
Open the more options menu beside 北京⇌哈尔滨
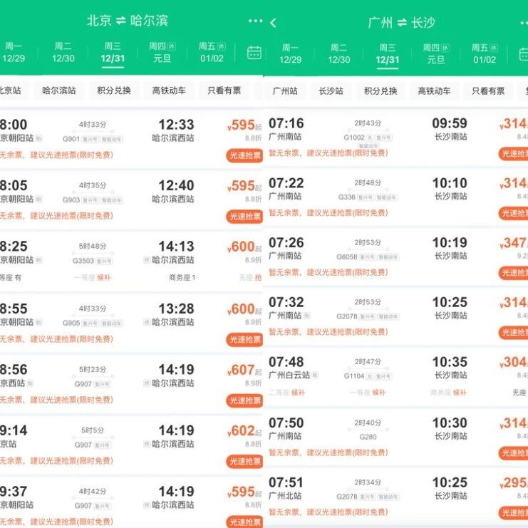pos(255,21)
